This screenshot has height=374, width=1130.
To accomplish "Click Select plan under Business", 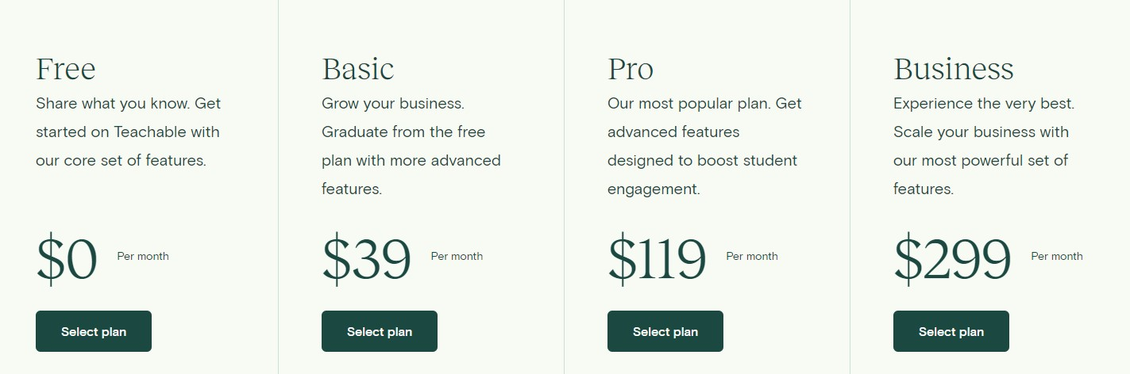I will 951,331.
